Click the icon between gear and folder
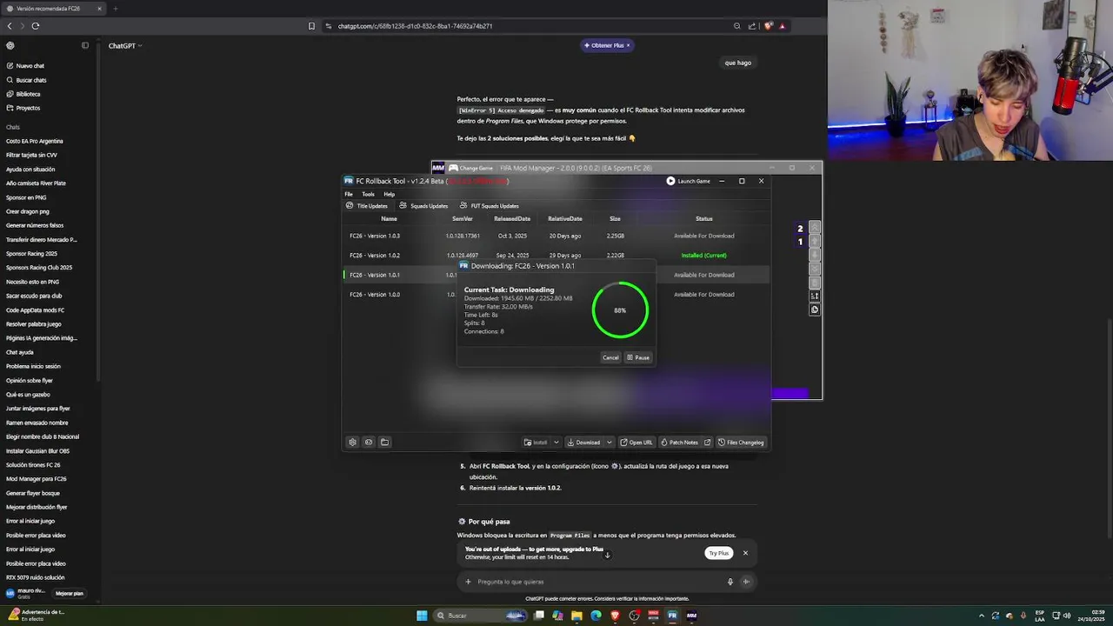 (369, 442)
